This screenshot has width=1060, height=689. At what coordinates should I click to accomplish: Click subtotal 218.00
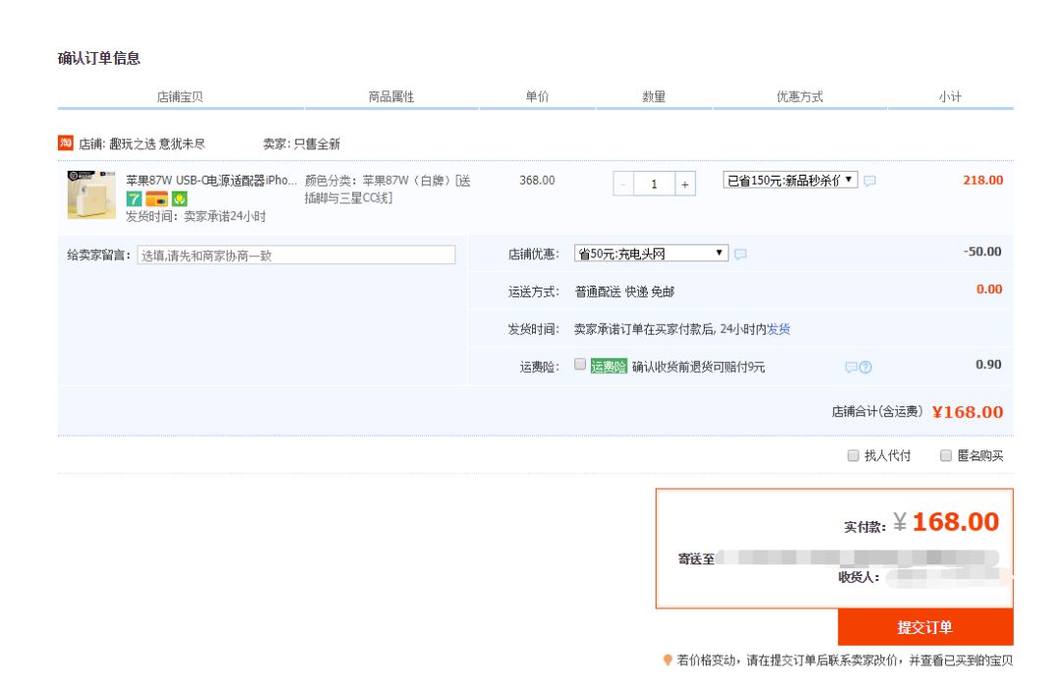coord(982,181)
